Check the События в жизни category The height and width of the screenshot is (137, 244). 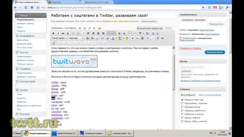[182, 114]
